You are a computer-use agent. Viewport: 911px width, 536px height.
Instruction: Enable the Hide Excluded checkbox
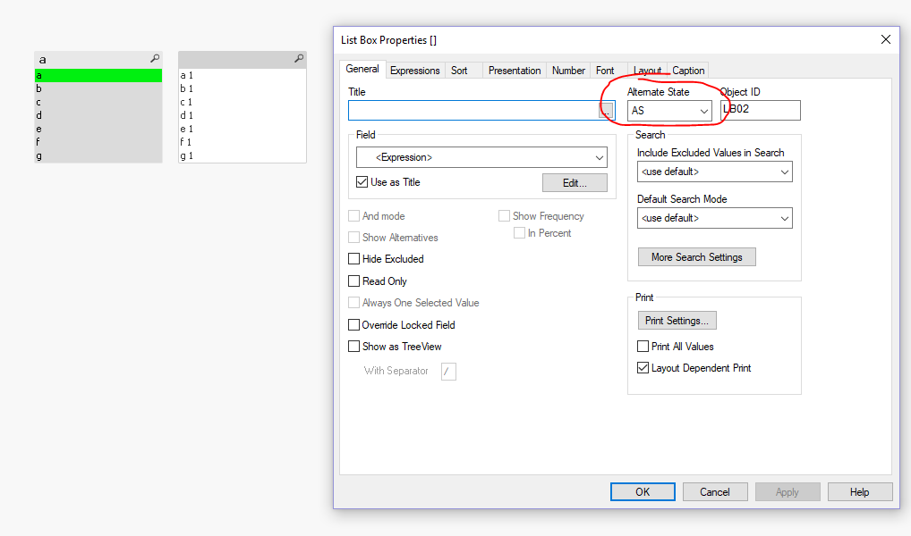pos(353,259)
